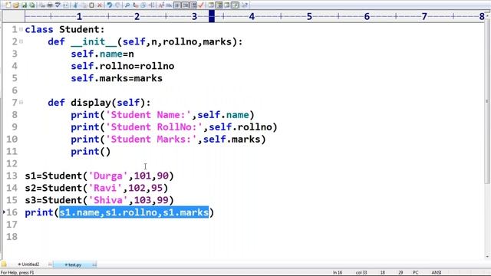Viewport: 491px width, 276px height.
Task: Click the 'ANSI' encoding status entry
Action: point(437,273)
